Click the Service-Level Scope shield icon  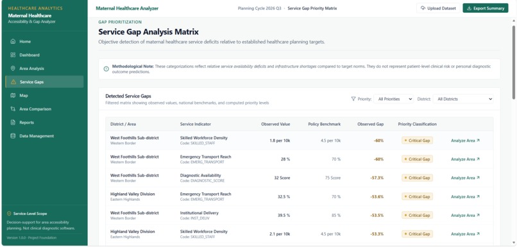pos(9,214)
